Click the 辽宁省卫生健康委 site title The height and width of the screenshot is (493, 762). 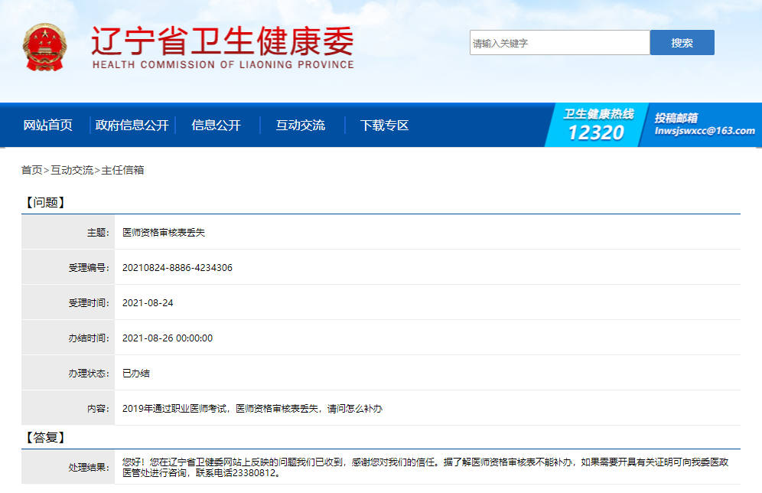coord(223,41)
